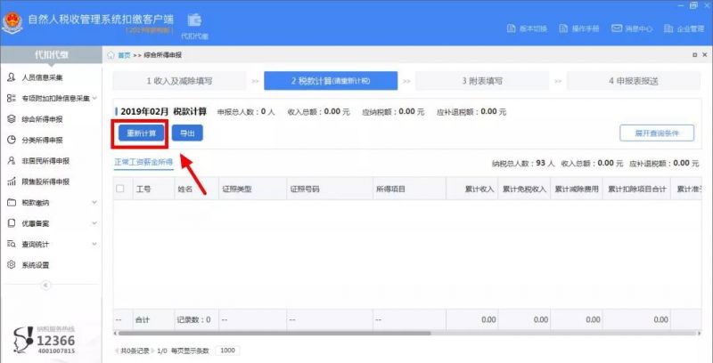Open the 操作手册 operation manual

[578, 28]
